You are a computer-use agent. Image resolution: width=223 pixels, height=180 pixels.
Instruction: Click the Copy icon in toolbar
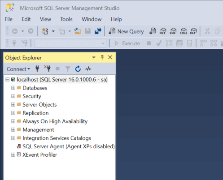click(x=218, y=31)
